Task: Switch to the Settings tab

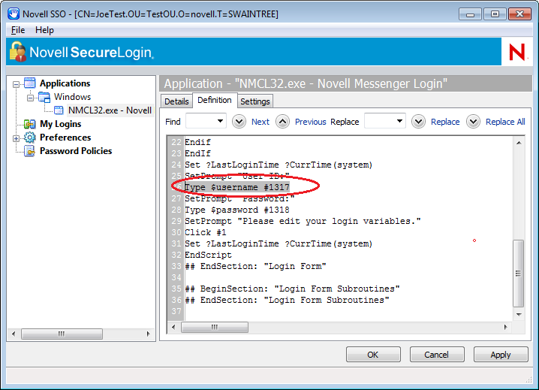Action: tap(255, 101)
